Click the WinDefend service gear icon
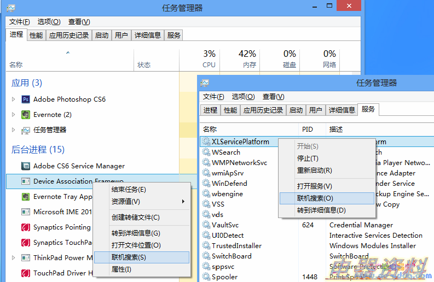The height and width of the screenshot is (282, 434). coord(206,184)
